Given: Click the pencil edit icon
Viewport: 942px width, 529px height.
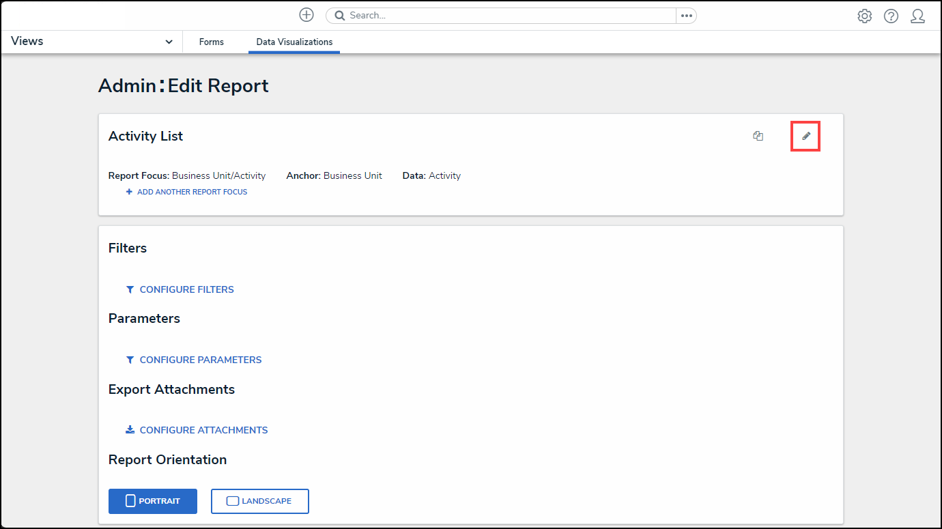Looking at the screenshot, I should pyautogui.click(x=805, y=137).
